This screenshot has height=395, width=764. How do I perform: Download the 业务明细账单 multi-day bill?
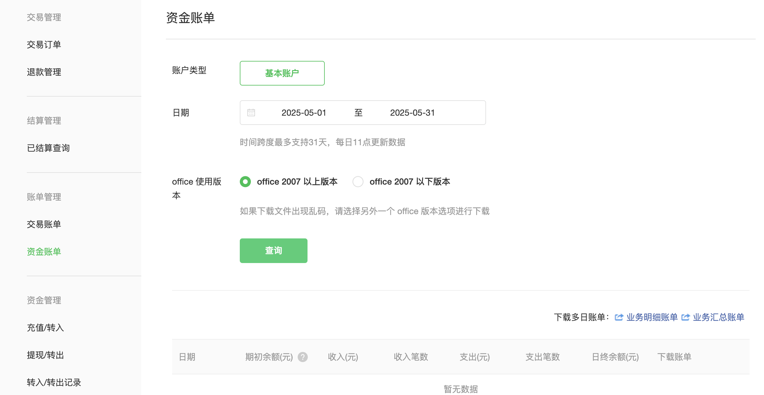pos(652,317)
